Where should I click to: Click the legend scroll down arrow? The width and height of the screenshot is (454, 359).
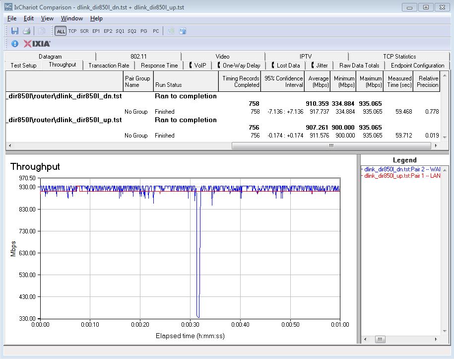coord(445,331)
